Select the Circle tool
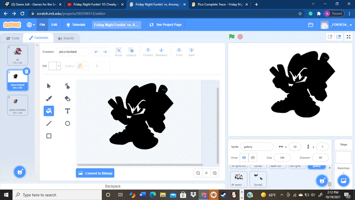 point(67,123)
